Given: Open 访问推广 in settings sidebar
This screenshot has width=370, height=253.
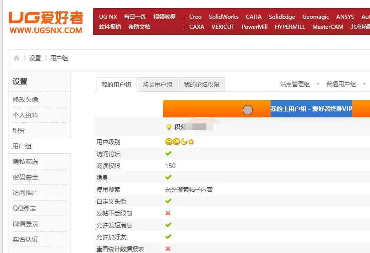Looking at the screenshot, I should pos(26,193).
